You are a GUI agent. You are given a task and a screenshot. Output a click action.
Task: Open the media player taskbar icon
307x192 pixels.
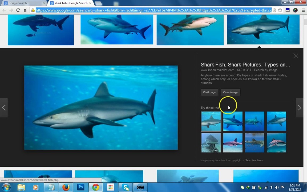point(36,187)
